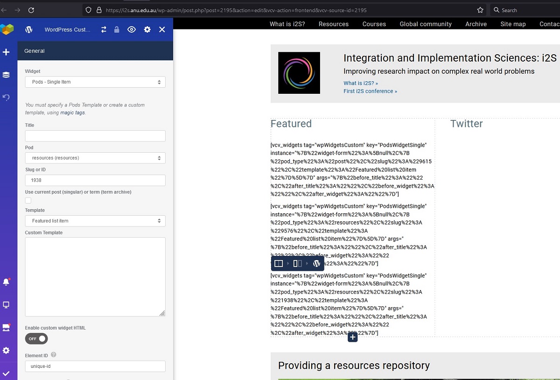The height and width of the screenshot is (380, 560).
Task: Click plus button below Featured column
Action: click(352, 337)
